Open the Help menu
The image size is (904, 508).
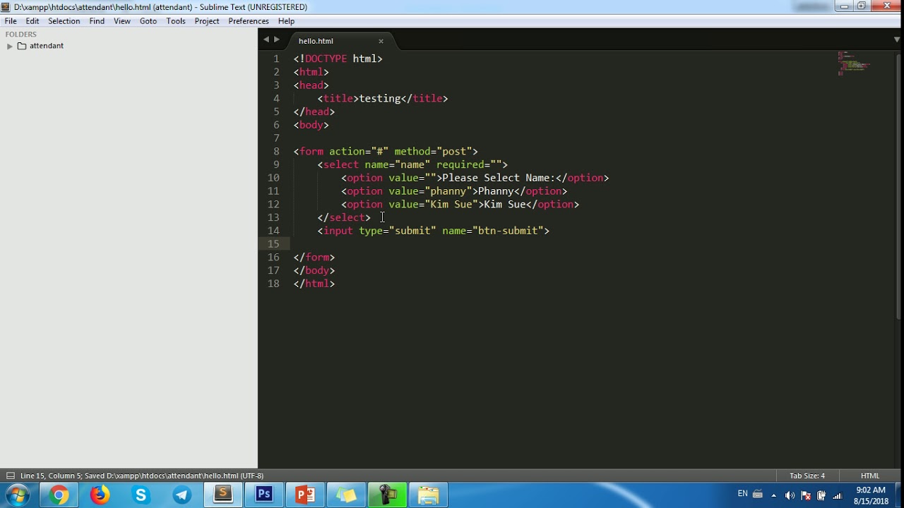tap(286, 21)
